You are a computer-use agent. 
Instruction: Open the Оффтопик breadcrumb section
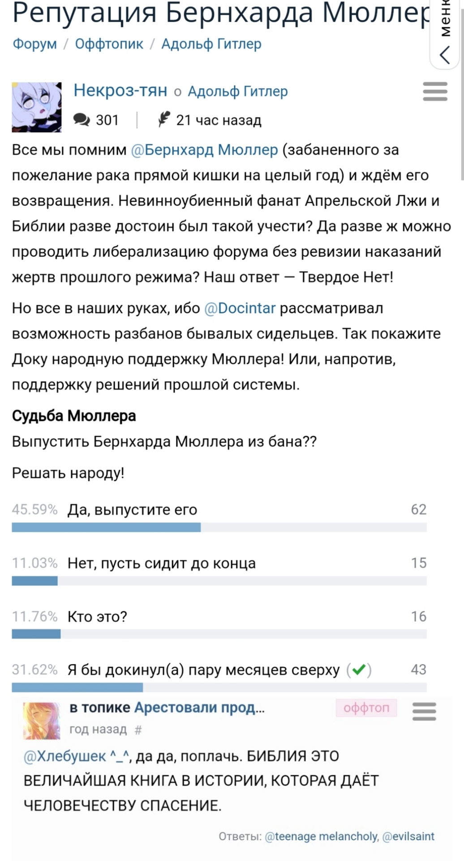[109, 44]
